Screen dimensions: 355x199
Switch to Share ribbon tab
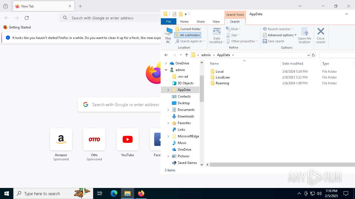201,22
